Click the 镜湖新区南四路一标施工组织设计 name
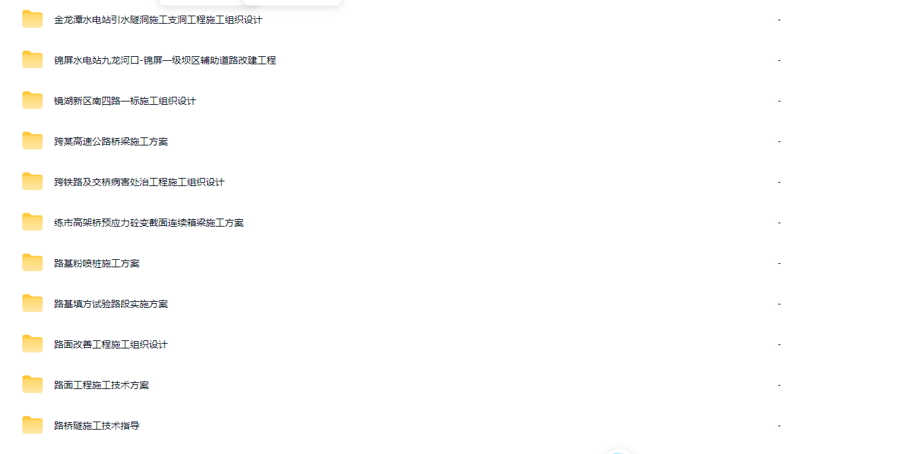This screenshot has height=454, width=921. 125,101
